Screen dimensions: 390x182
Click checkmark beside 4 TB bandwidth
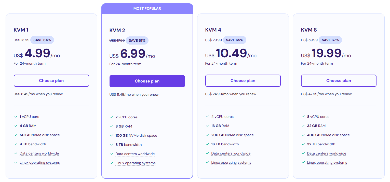click(16, 144)
